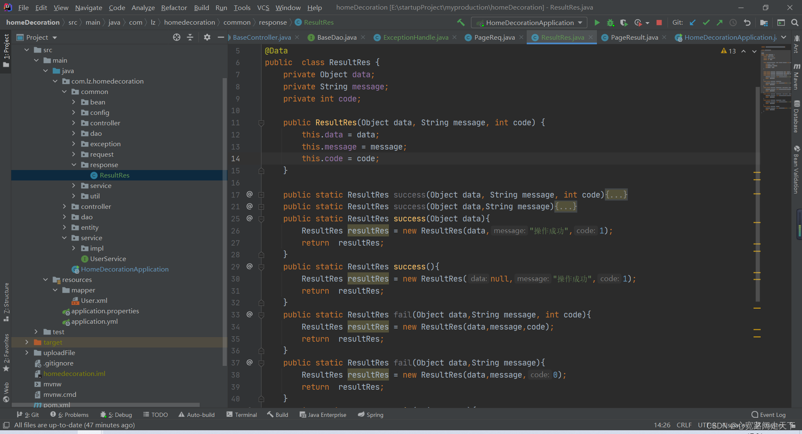Show hidden editor tabs dropdown arrow
The height and width of the screenshot is (434, 802).
(784, 37)
